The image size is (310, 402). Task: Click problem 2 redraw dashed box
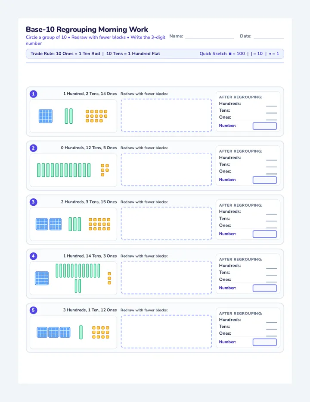(166, 170)
